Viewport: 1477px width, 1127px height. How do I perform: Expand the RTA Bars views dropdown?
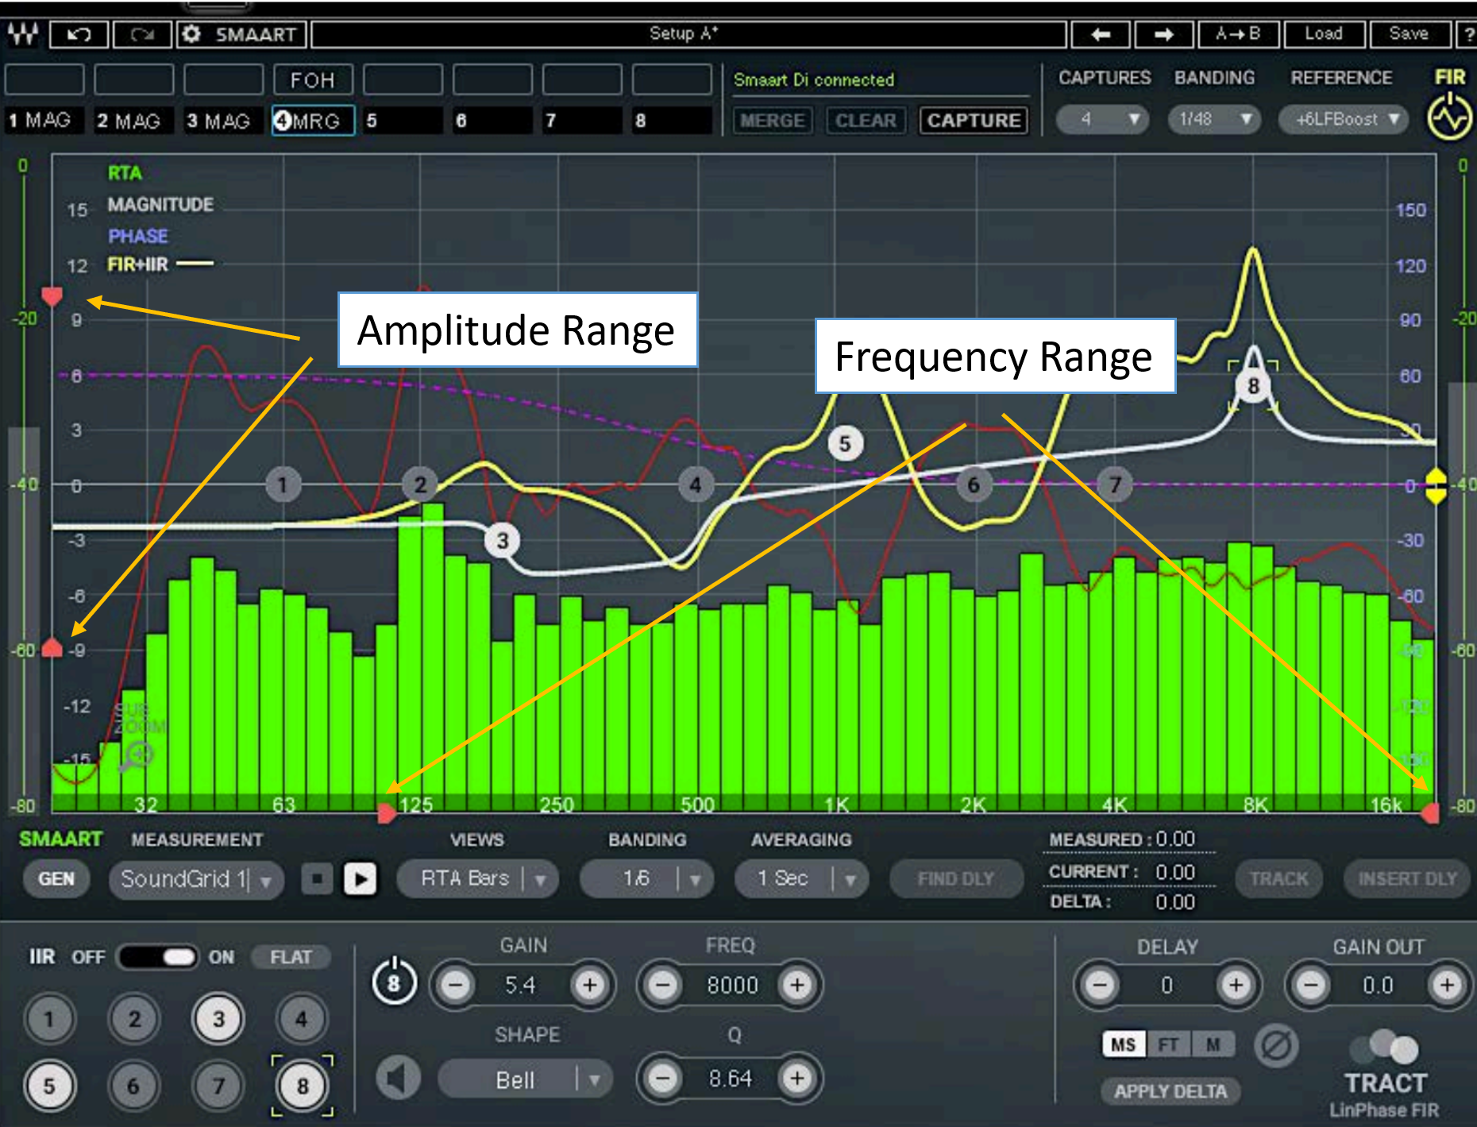pyautogui.click(x=477, y=878)
